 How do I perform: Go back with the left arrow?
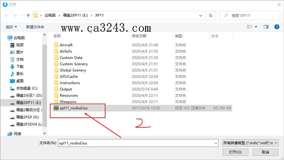(x=6, y=16)
